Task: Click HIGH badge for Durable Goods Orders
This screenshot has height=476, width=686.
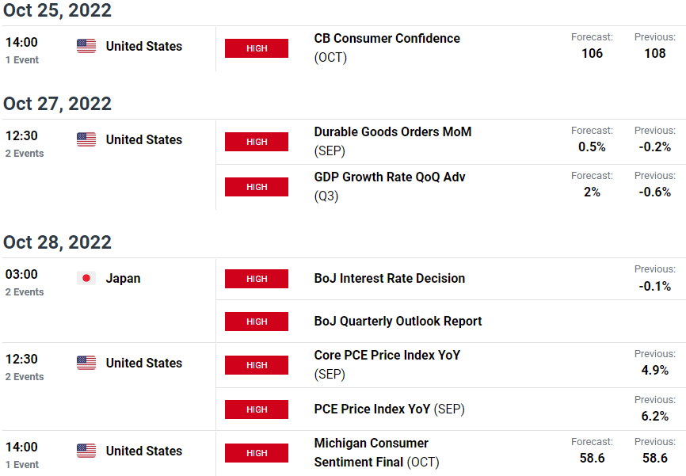Action: coord(257,142)
